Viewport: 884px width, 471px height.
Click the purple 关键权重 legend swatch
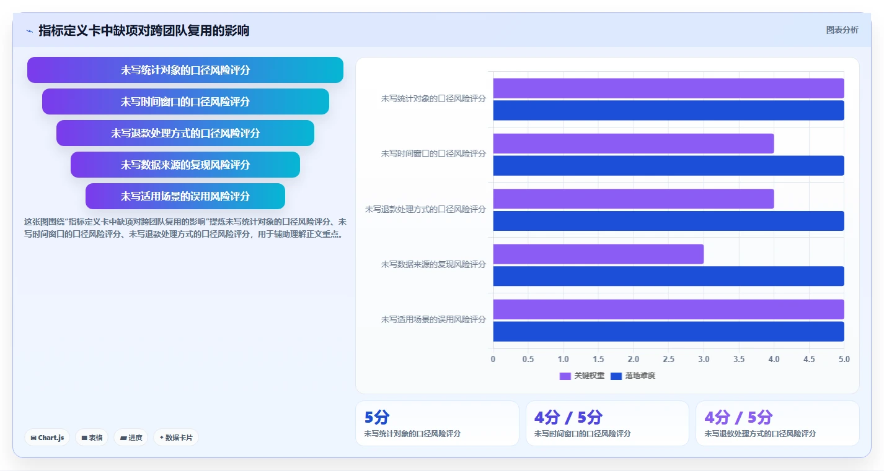click(x=565, y=376)
